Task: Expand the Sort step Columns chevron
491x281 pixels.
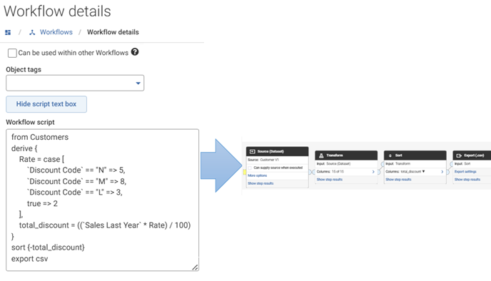Action: point(442,171)
